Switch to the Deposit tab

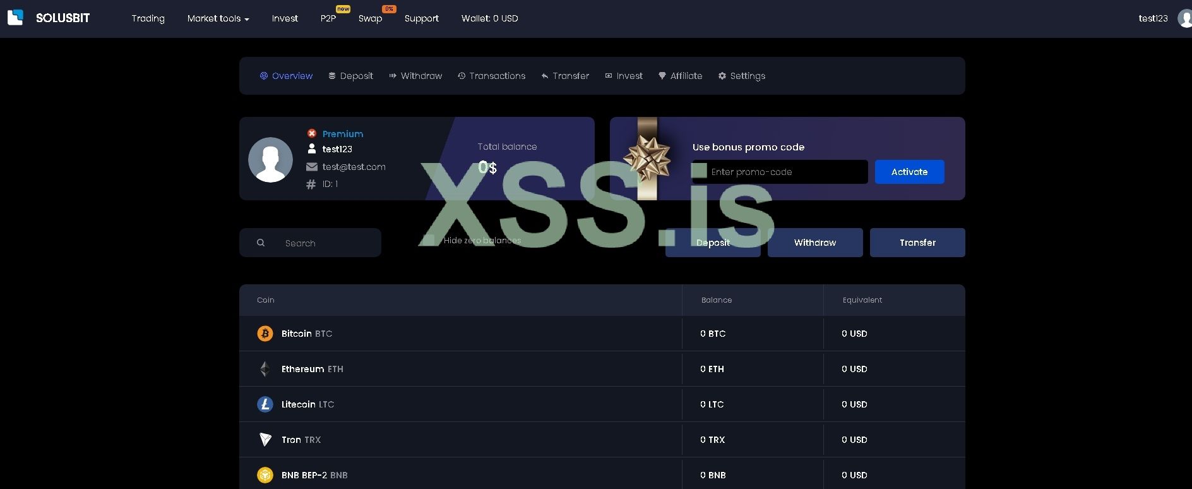pos(351,76)
